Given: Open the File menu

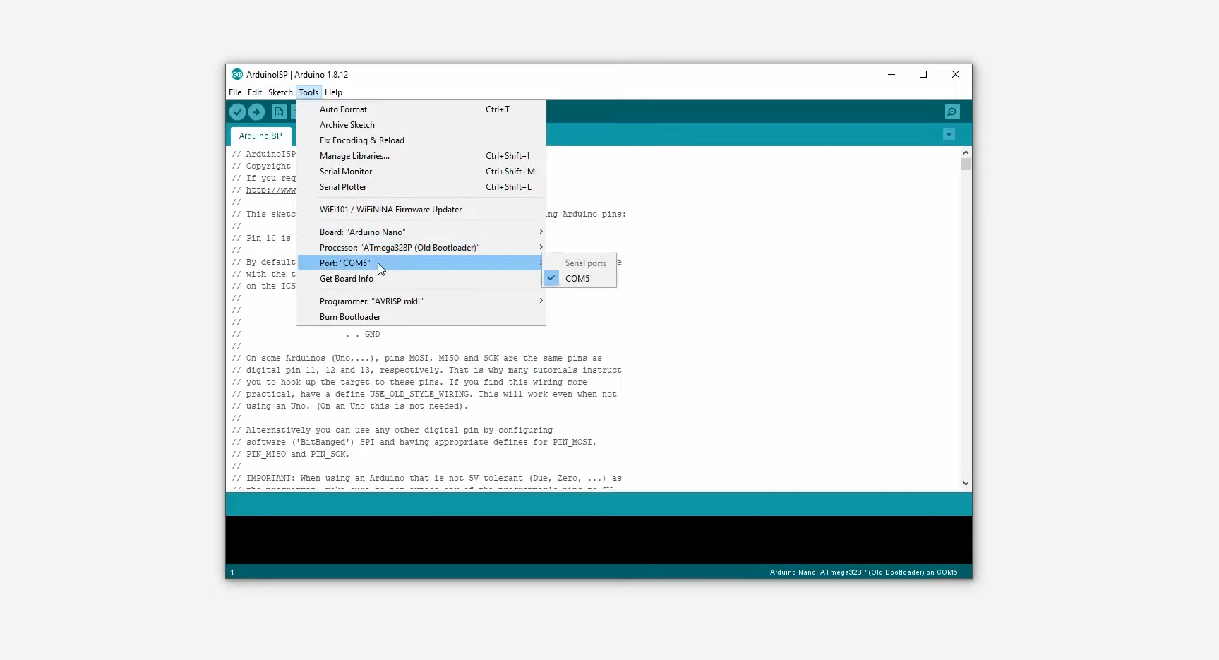Looking at the screenshot, I should (235, 92).
